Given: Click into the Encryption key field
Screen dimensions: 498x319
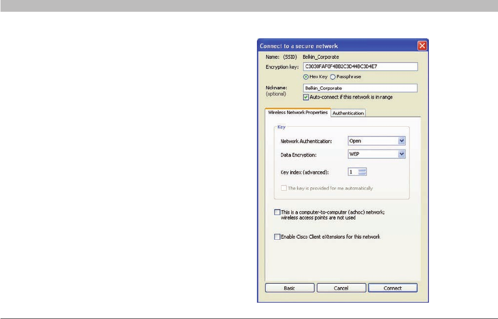Looking at the screenshot, I should click(x=360, y=66).
